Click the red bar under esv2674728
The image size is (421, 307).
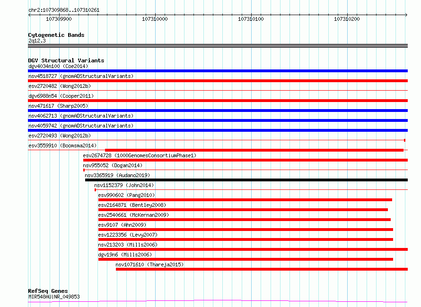246,160
